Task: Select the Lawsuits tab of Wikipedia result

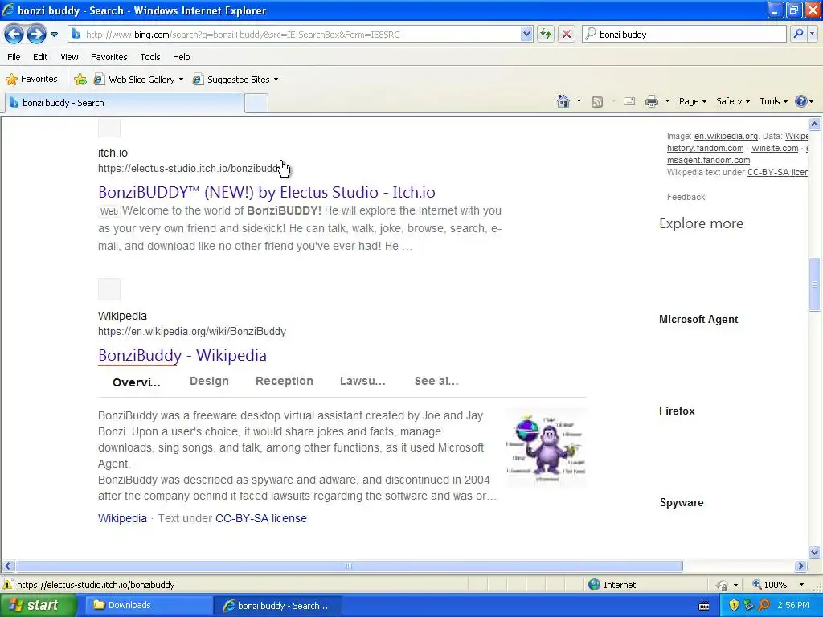Action: coord(362,382)
